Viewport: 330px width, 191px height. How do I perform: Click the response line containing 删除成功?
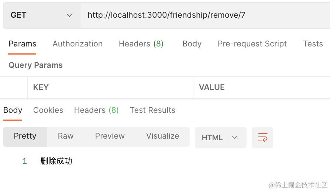click(56, 161)
